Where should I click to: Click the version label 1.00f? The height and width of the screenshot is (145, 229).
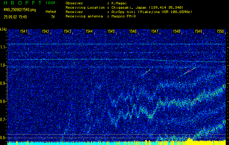pos(50,3)
